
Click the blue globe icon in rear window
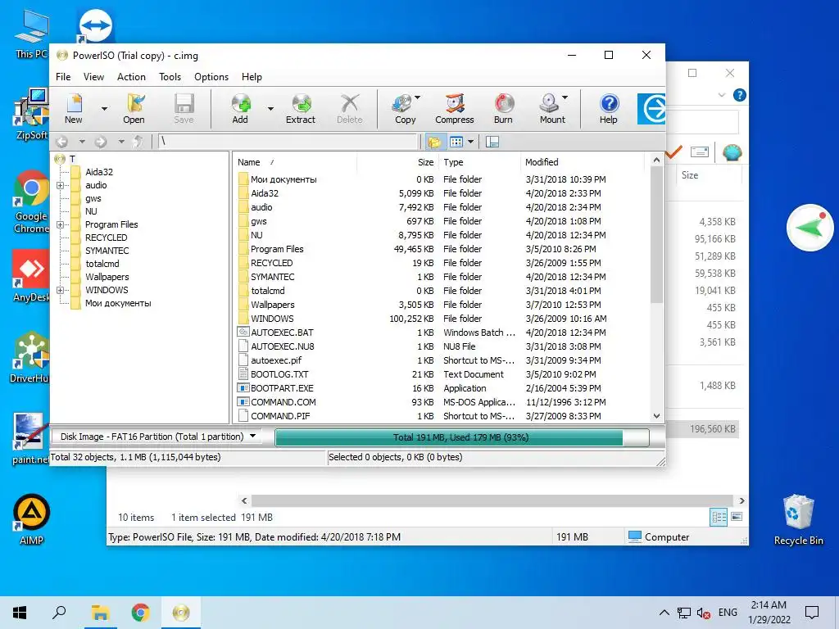(x=732, y=152)
